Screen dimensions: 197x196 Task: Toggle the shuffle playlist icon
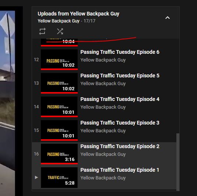point(60,31)
